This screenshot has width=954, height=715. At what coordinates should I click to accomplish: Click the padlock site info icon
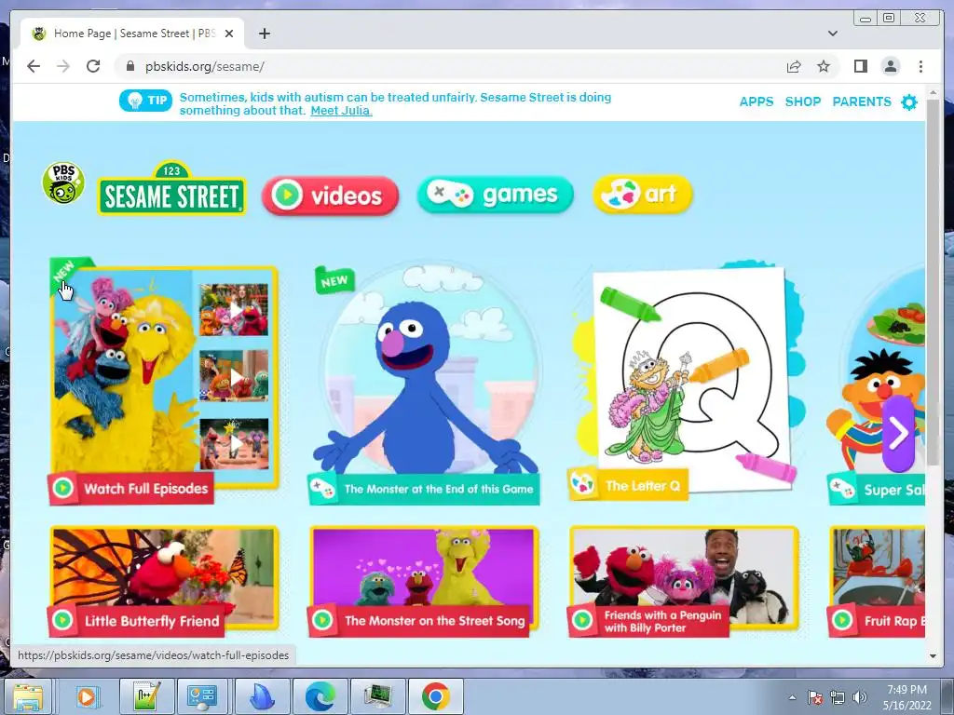129,66
